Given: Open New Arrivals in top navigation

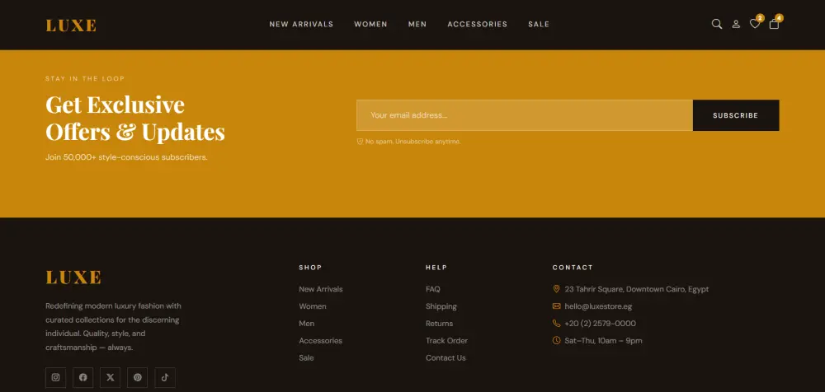Looking at the screenshot, I should [x=301, y=24].
